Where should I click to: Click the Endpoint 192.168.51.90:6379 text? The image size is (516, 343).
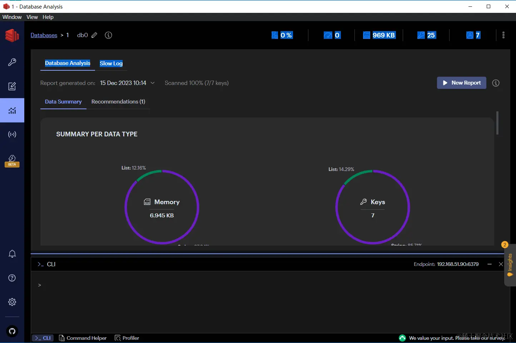pyautogui.click(x=446, y=264)
